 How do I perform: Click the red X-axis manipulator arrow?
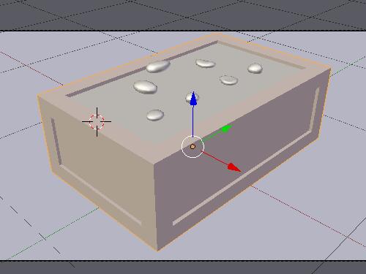[x=234, y=167]
